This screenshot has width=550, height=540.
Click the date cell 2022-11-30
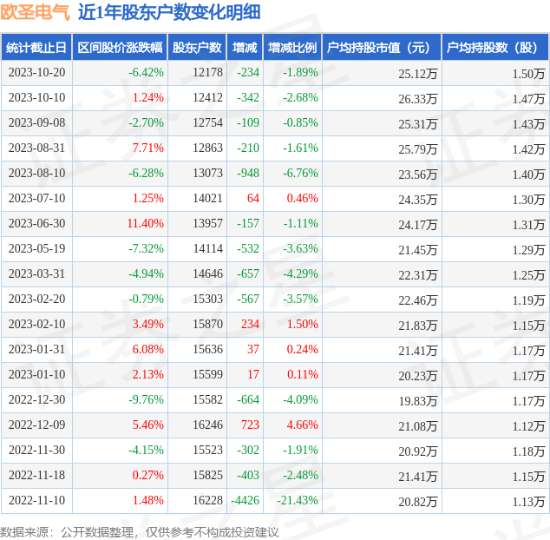[36, 450]
